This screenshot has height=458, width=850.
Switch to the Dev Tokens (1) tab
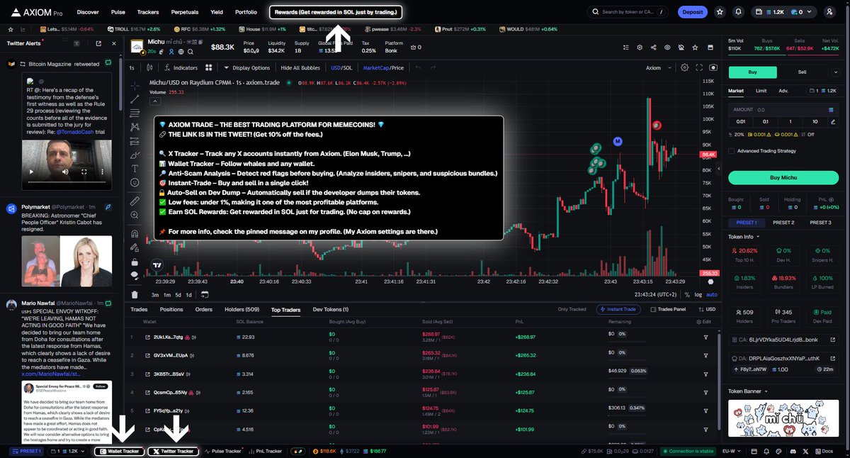pos(331,309)
